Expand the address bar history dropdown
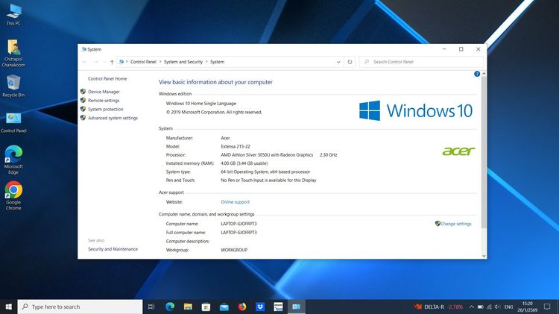 tap(339, 62)
